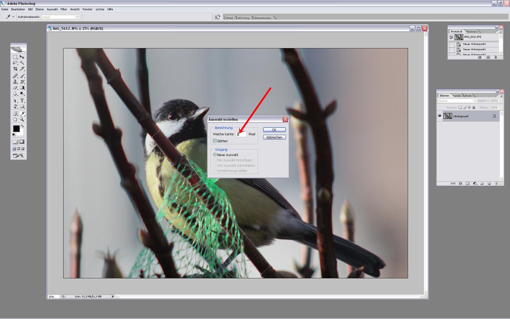510x319 pixels.
Task: Switch to the Kanäle tab
Action: coord(457,95)
